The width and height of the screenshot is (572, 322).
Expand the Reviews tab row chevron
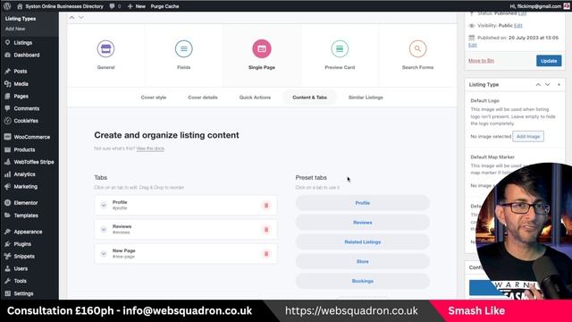click(x=104, y=230)
